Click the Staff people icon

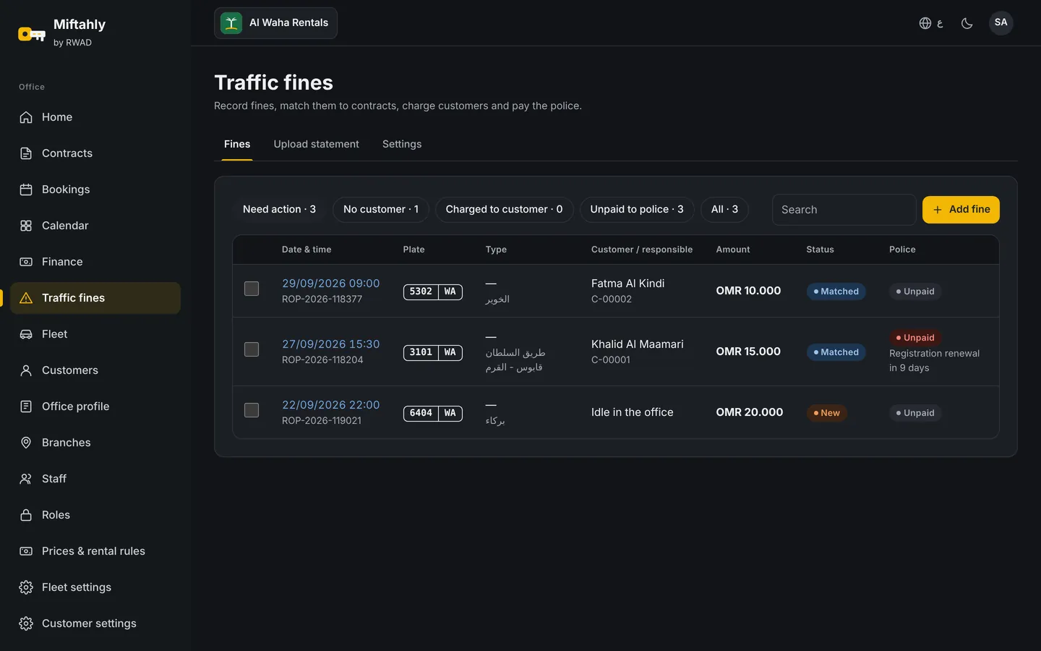pos(26,479)
